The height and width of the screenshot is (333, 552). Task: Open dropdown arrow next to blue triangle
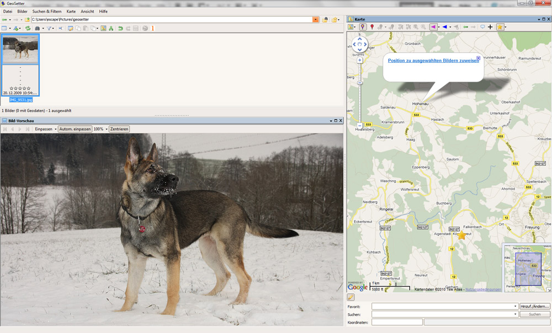pyautogui.click(x=450, y=28)
